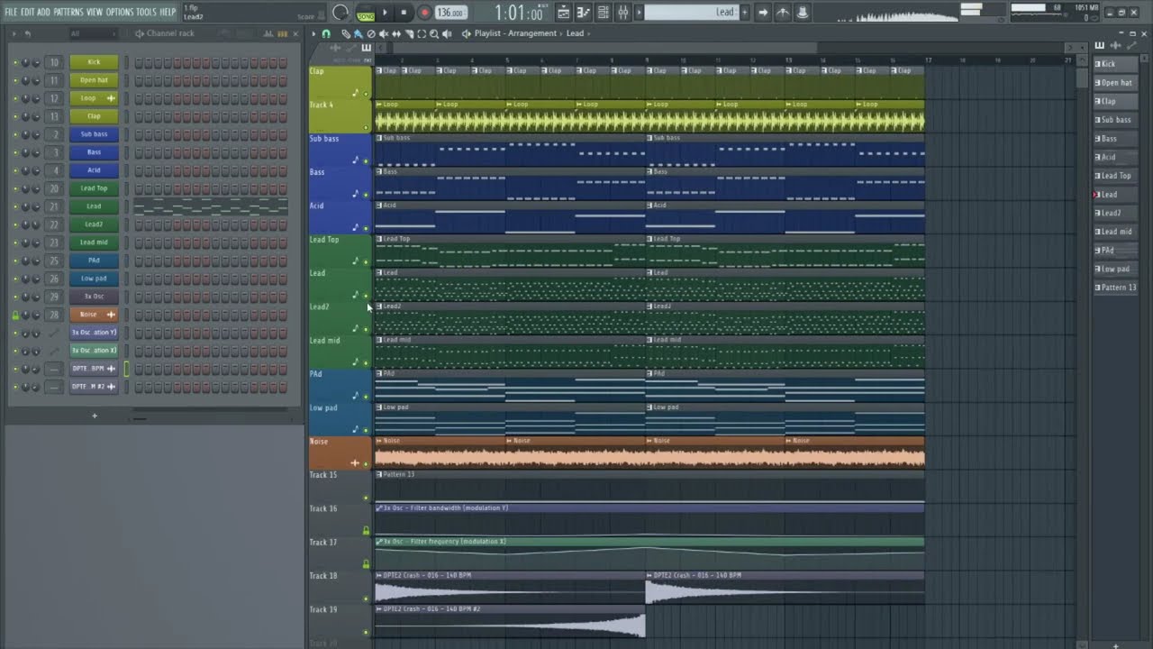Image resolution: width=1153 pixels, height=649 pixels.
Task: Choose the Select marquee tool in playlist toolbar
Action: coord(422,33)
